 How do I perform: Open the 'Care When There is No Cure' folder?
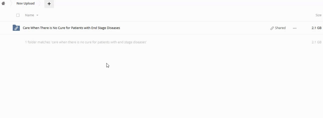coord(71,28)
